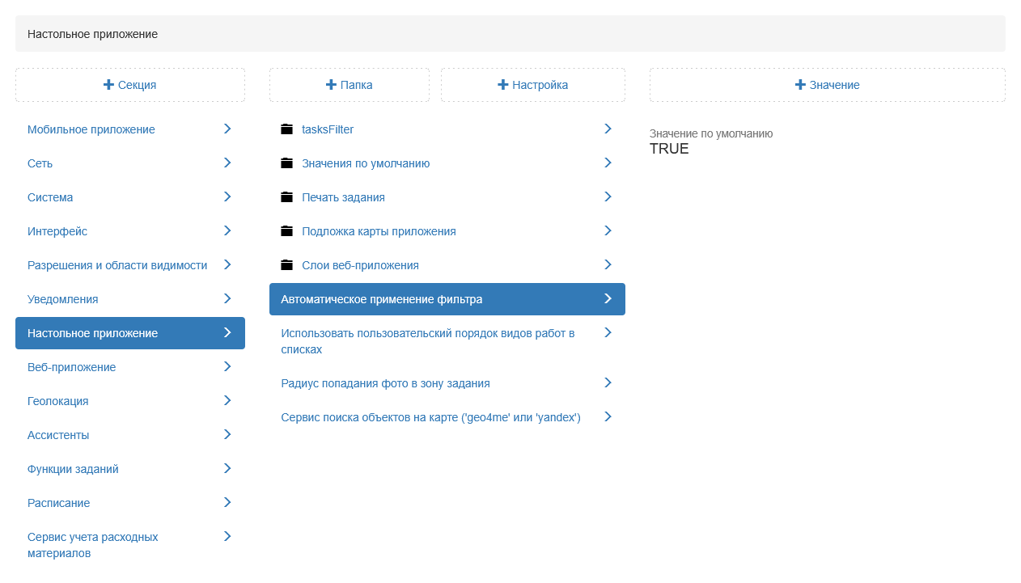Select Автоматическое применение фильтра setting
1021x583 pixels.
pyautogui.click(x=382, y=299)
